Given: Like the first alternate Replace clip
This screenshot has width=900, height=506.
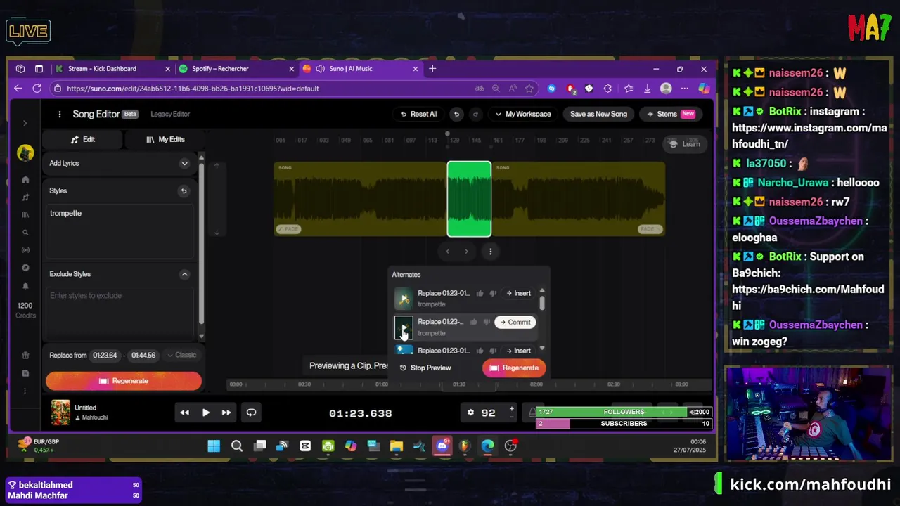Looking at the screenshot, I should pos(480,293).
